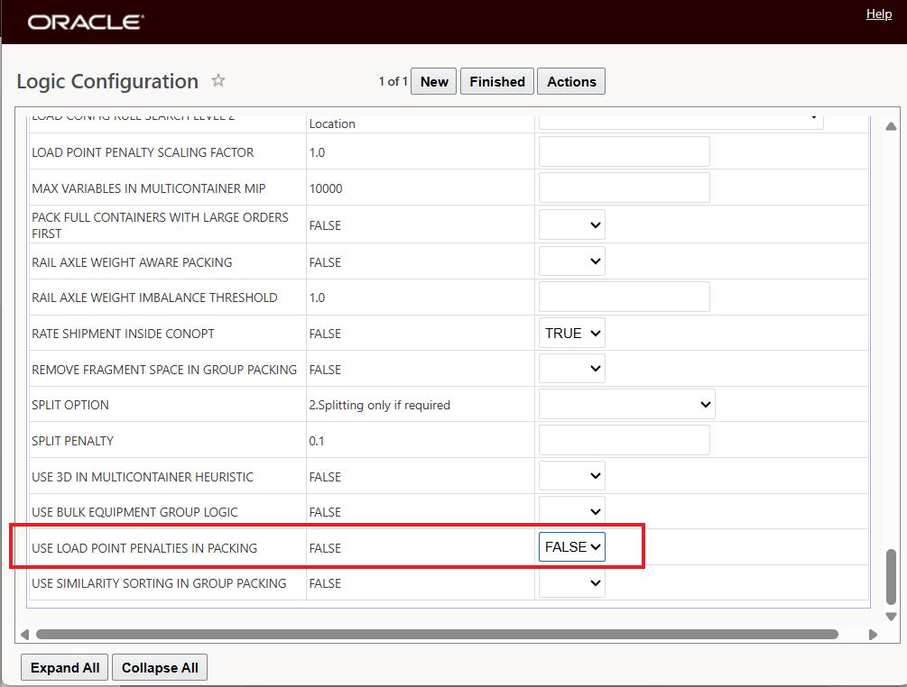Click the MAX VARIABLES IN MULTICONTAINER MIP input field
907x687 pixels.
624,188
